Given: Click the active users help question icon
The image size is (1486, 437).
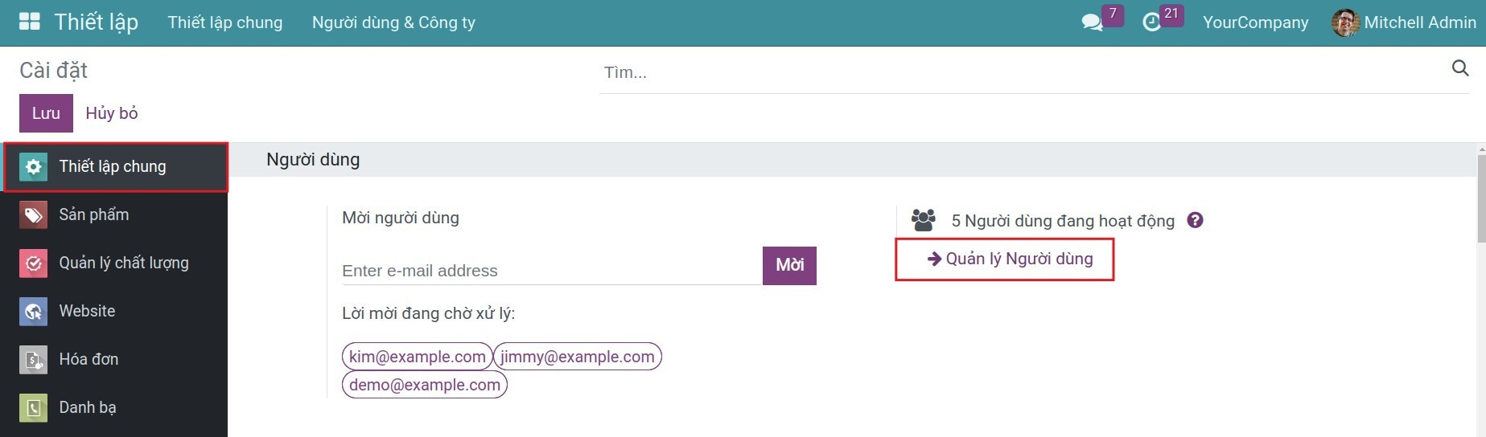Looking at the screenshot, I should pos(1195,220).
